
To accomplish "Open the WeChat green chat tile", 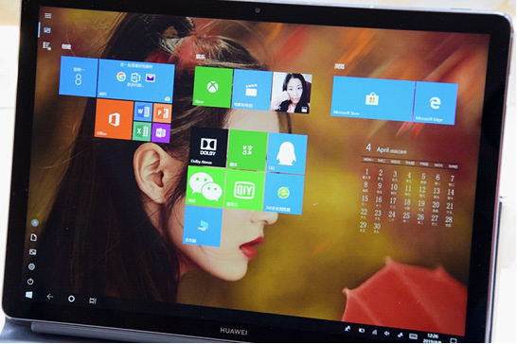I will (x=205, y=187).
